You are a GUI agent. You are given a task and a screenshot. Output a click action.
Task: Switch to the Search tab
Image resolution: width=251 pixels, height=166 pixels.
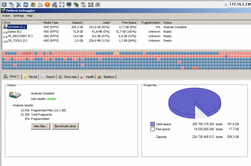tap(48, 77)
